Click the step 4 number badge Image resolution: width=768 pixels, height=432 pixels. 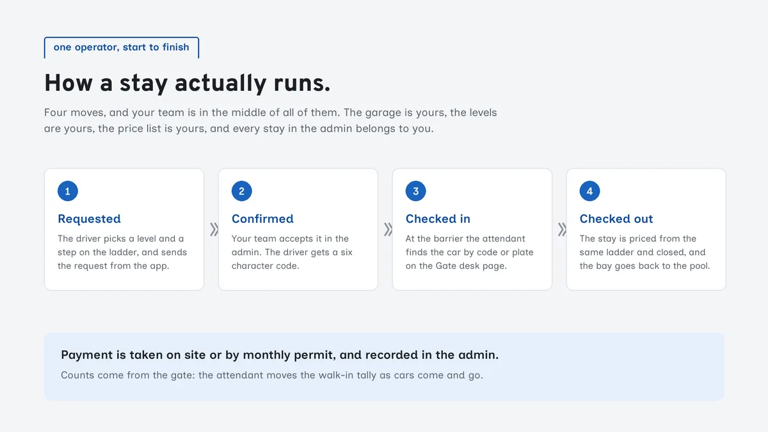[590, 191]
